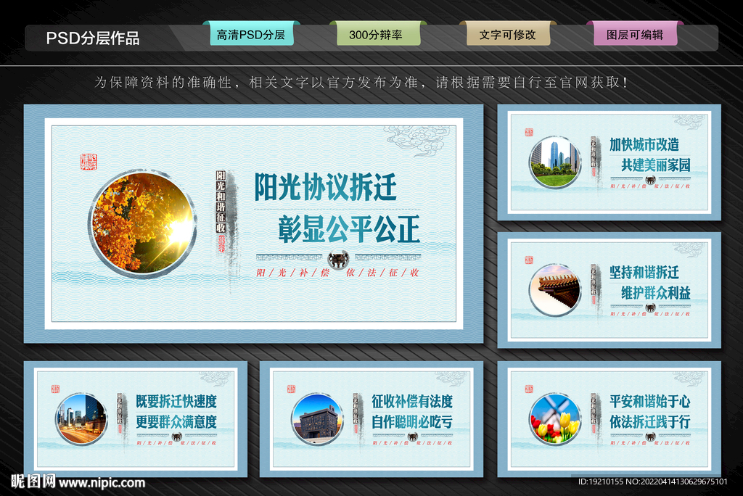Click the 坚持和谐拆迁 slogan

644,273
